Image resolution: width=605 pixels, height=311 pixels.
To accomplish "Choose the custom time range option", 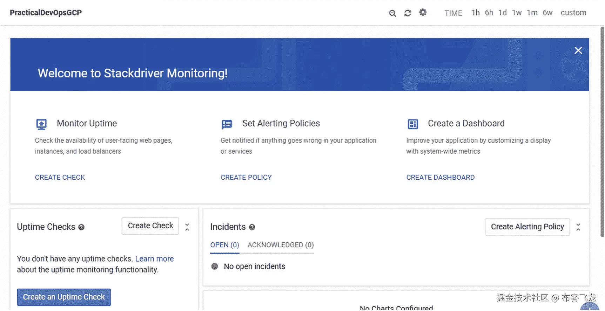I will [573, 13].
